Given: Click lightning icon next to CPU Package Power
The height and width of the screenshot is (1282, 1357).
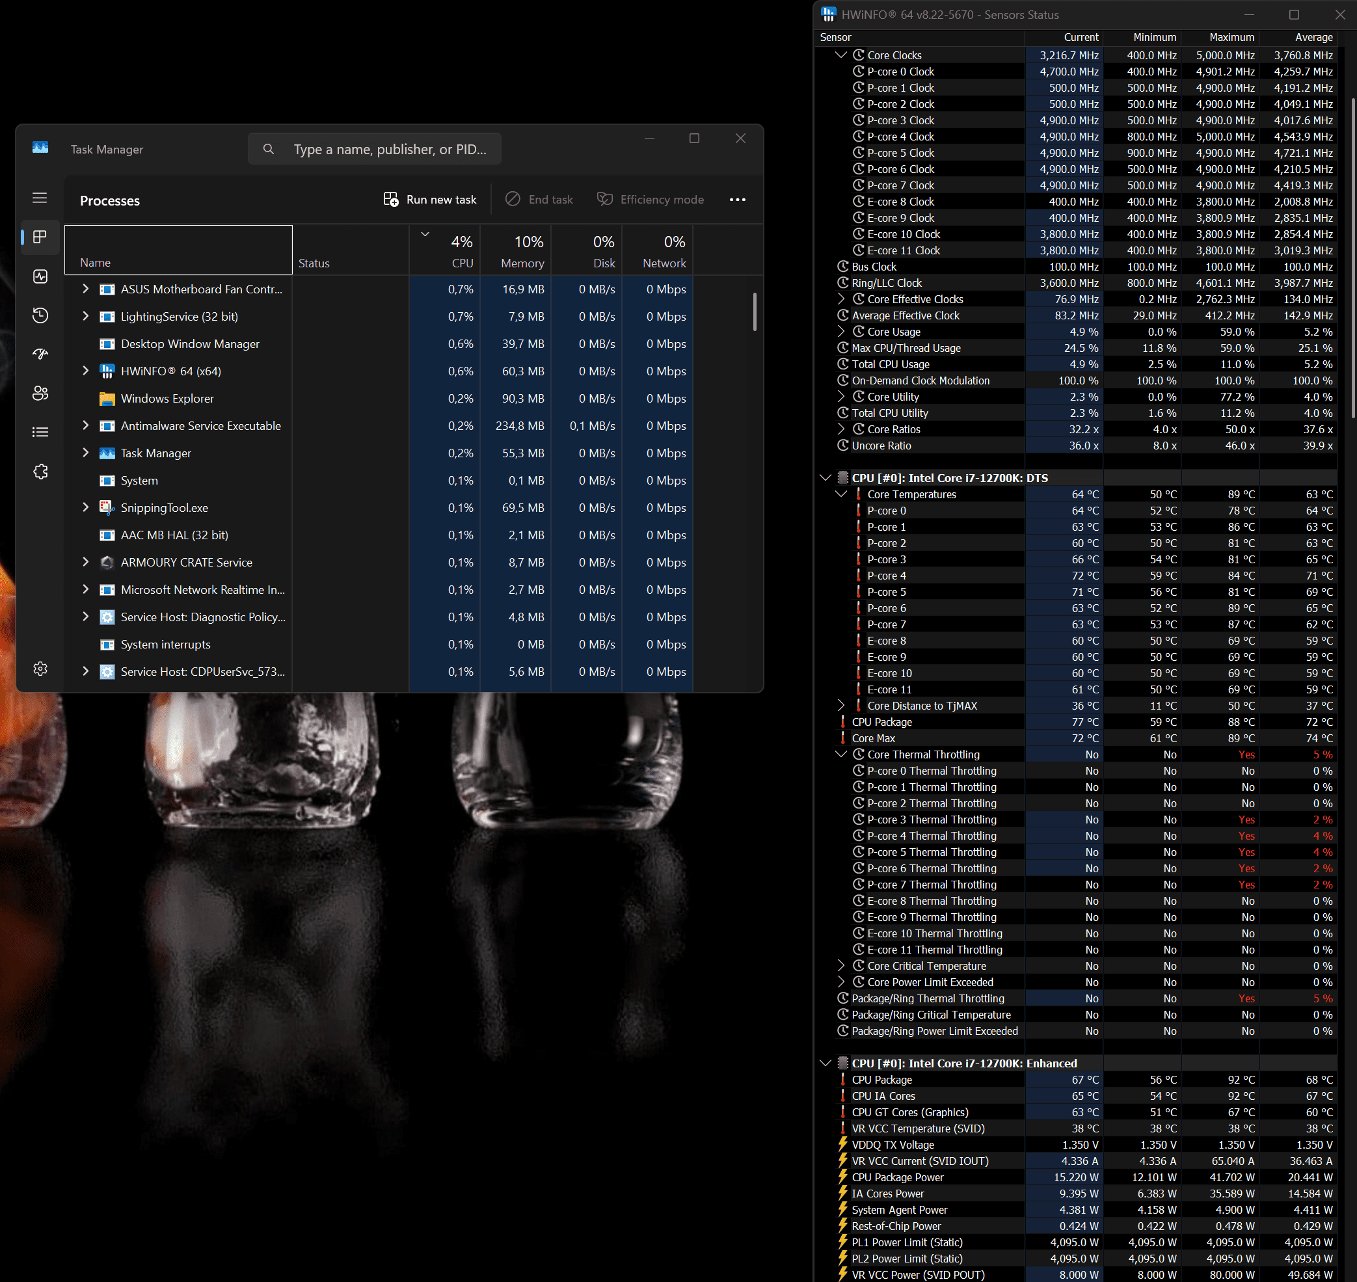Looking at the screenshot, I should tap(842, 1177).
